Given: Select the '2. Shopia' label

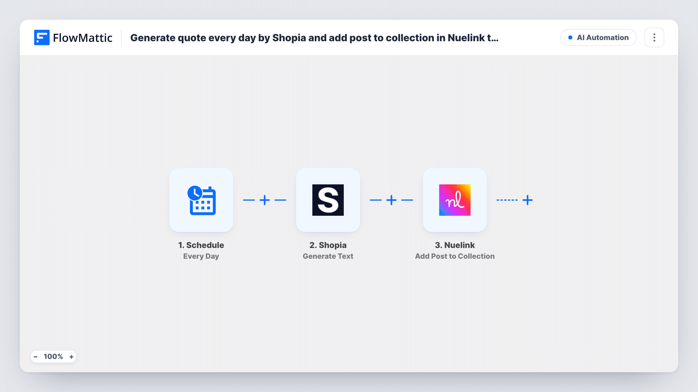Looking at the screenshot, I should click(x=328, y=245).
